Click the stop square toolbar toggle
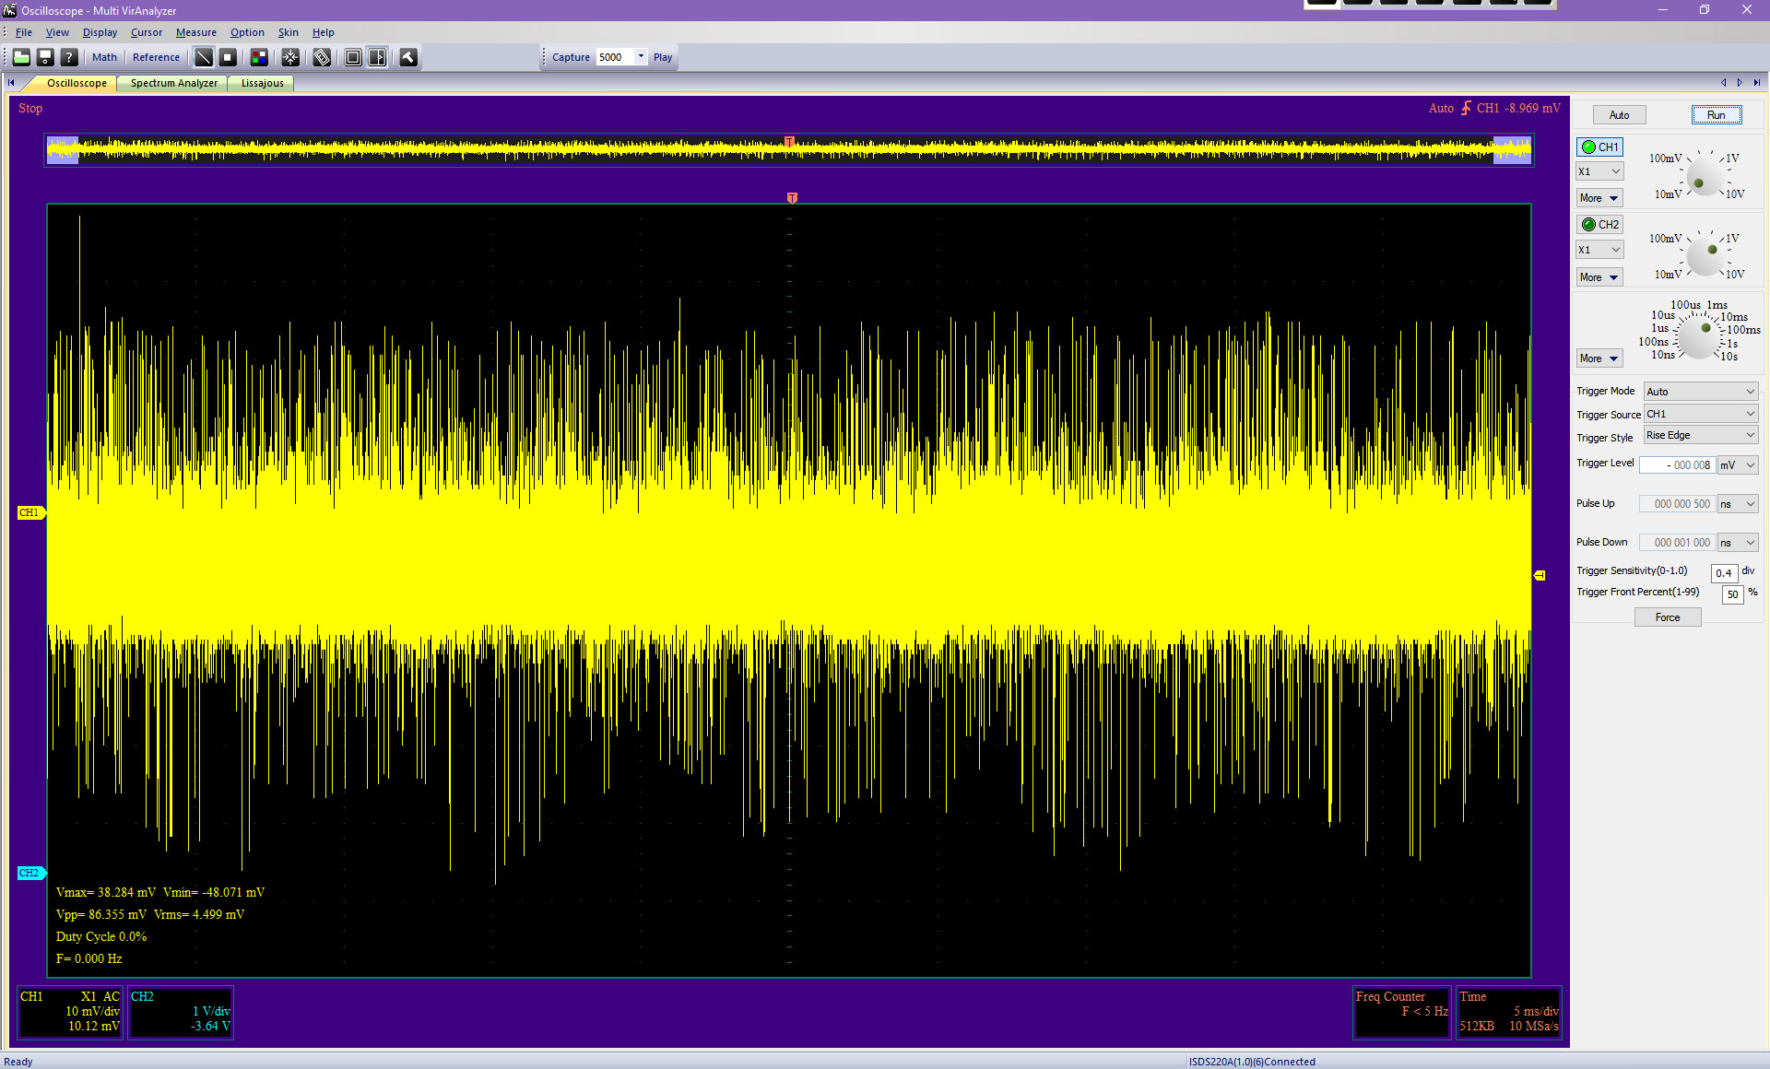Screen dimensions: 1770x1069 (x=228, y=57)
